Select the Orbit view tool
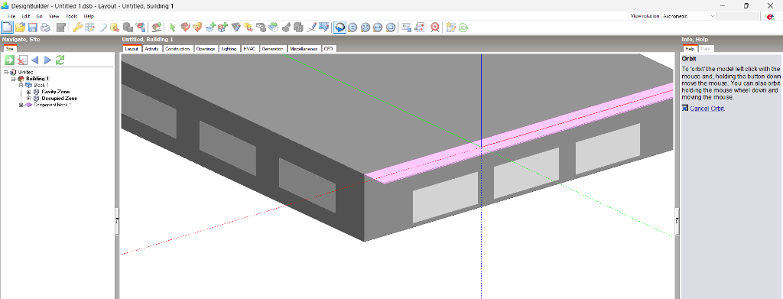The height and width of the screenshot is (299, 783). tap(340, 27)
